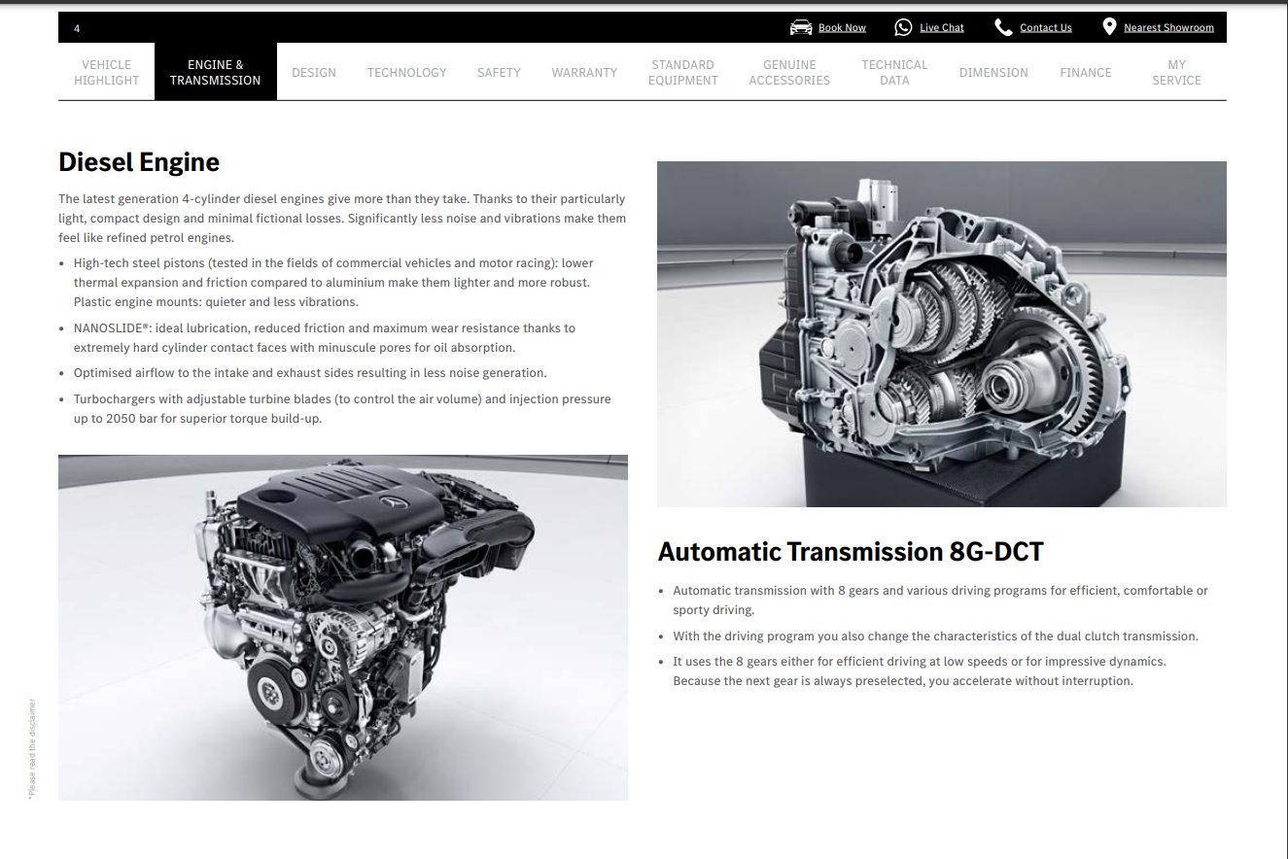Image resolution: width=1288 pixels, height=859 pixels.
Task: Click the 'Automatic transmission with 8 gears' bullet
Action: [940, 601]
